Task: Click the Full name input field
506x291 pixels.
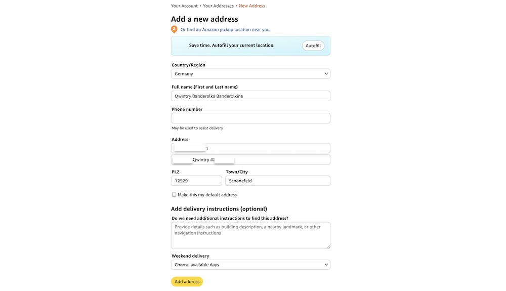Action: tap(250, 96)
